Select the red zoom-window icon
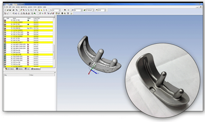205x122 pixels. pyautogui.click(x=23, y=10)
